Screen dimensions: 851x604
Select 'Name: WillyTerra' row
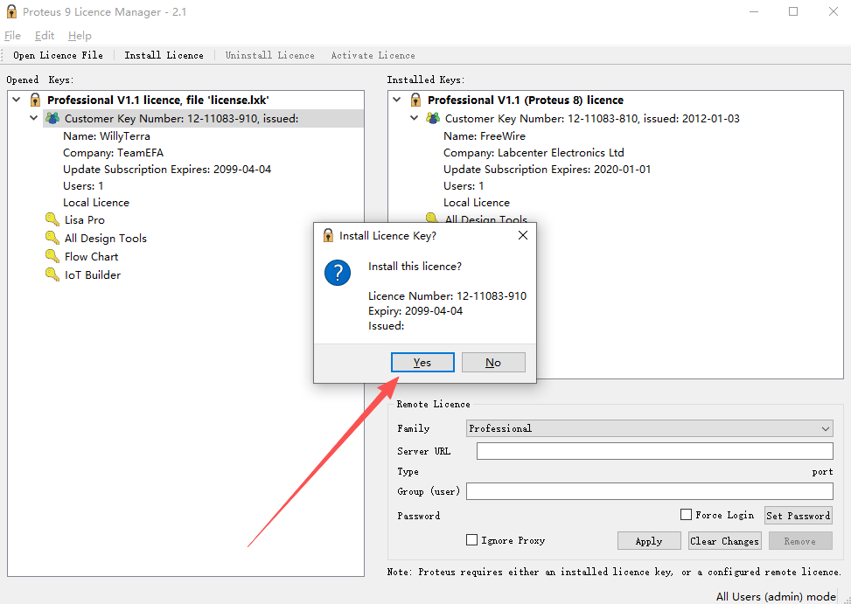tap(107, 136)
